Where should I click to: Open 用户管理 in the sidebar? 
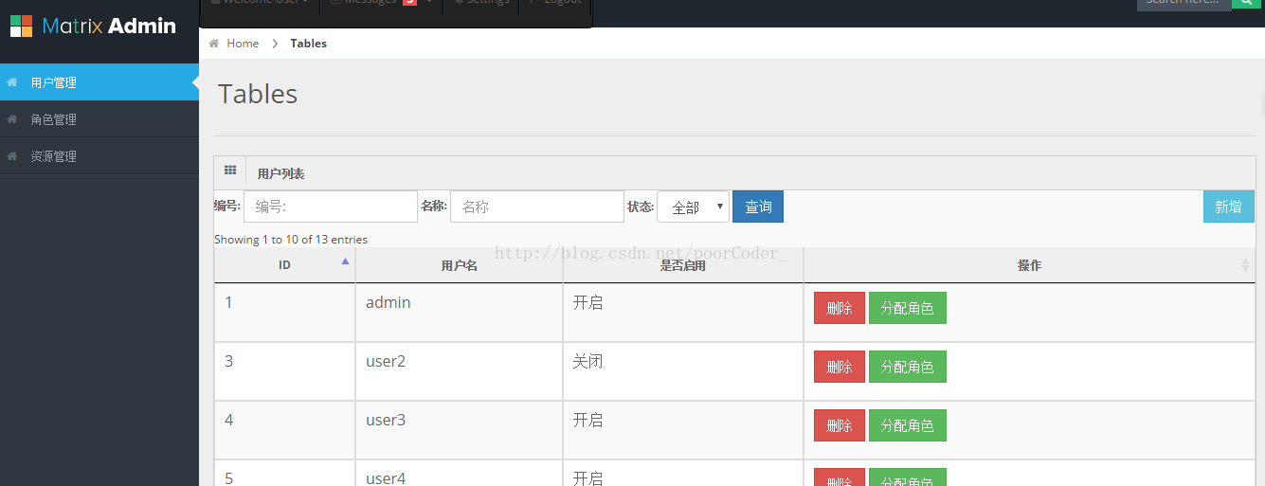pos(99,82)
